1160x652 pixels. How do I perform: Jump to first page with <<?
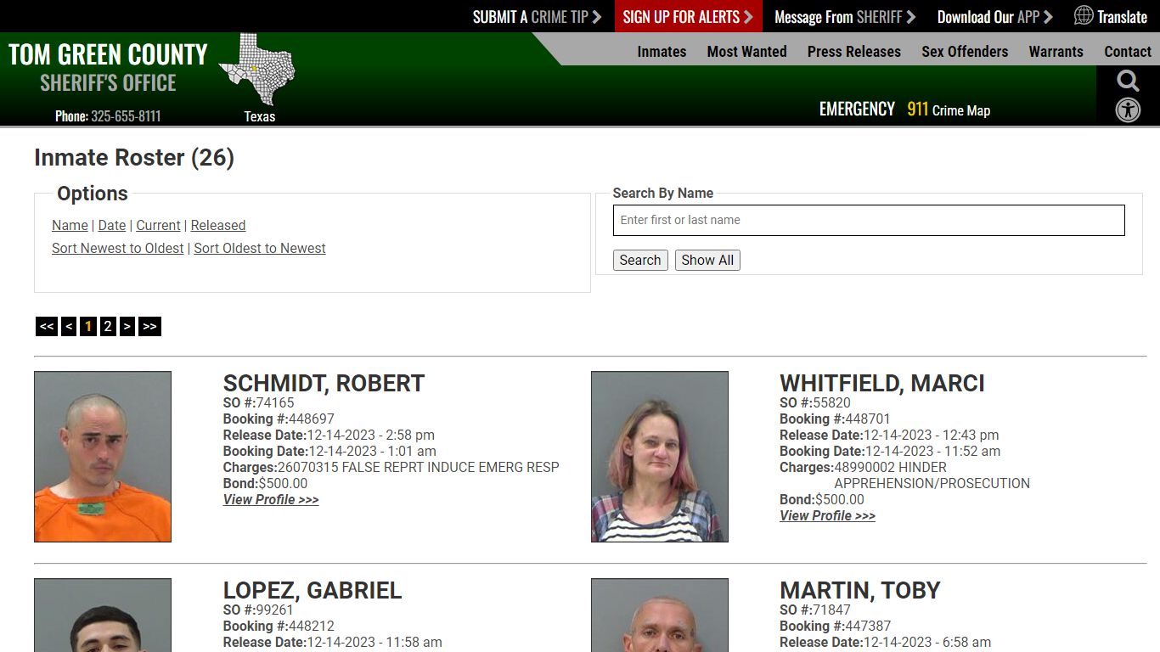click(47, 326)
